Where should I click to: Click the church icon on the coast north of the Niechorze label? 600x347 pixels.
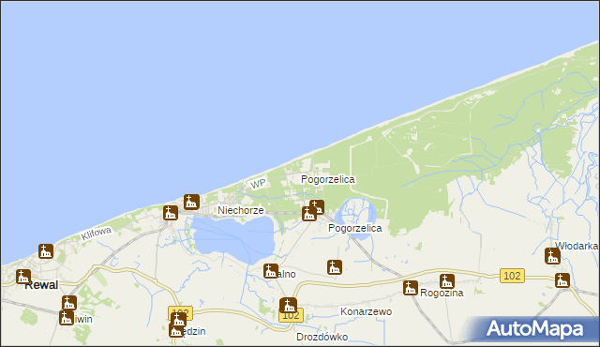tap(191, 202)
